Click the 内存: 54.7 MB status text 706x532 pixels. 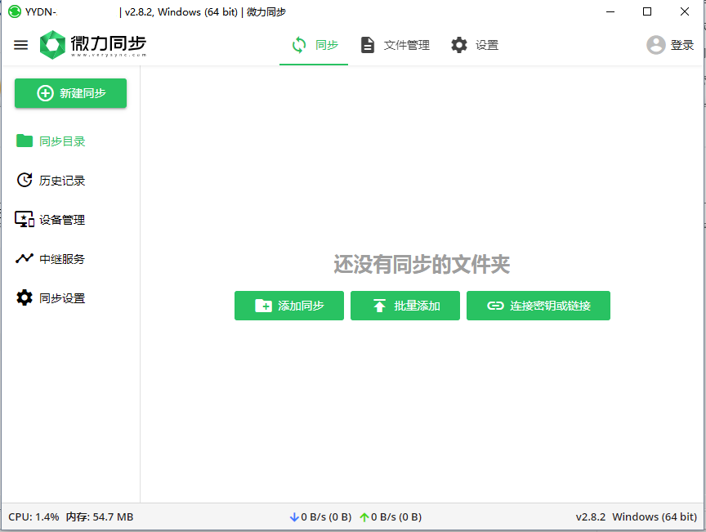coord(100,517)
